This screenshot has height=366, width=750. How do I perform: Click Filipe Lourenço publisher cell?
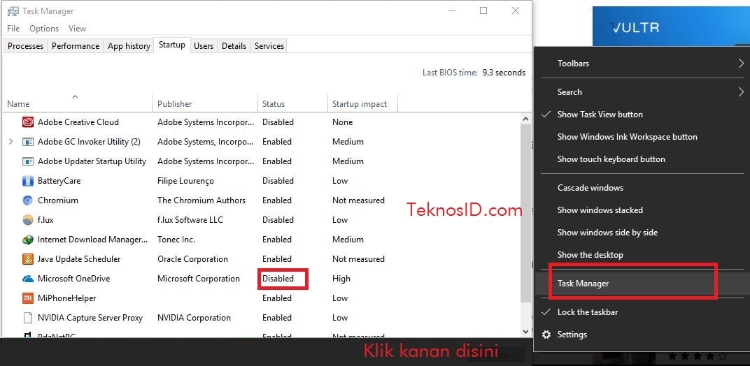click(x=185, y=181)
